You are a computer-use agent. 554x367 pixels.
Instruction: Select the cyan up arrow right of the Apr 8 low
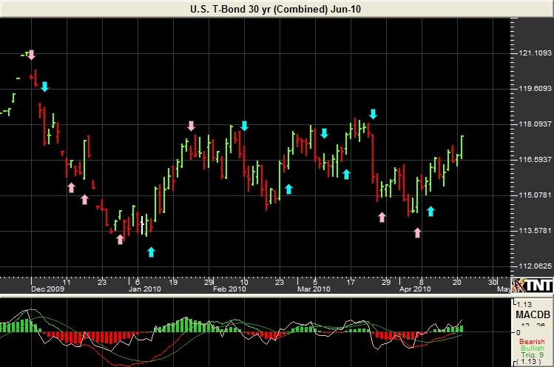pos(430,212)
